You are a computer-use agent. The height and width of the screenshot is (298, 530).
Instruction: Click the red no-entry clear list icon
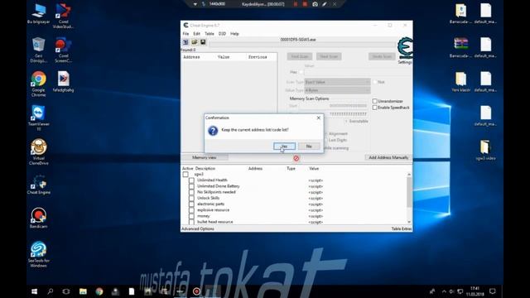click(x=296, y=158)
